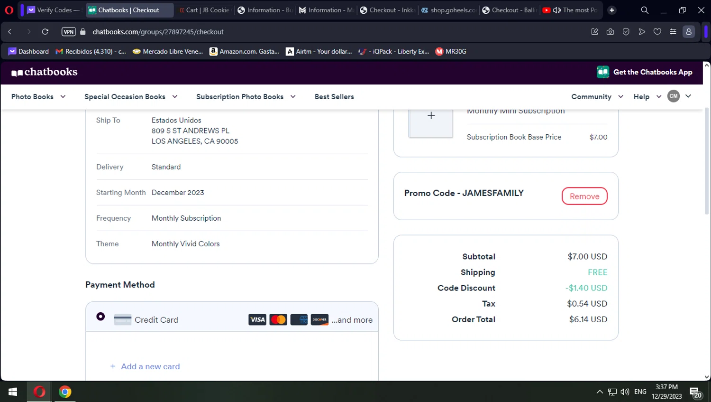Reload the page with the refresh icon
The width and height of the screenshot is (711, 402).
pyautogui.click(x=45, y=32)
